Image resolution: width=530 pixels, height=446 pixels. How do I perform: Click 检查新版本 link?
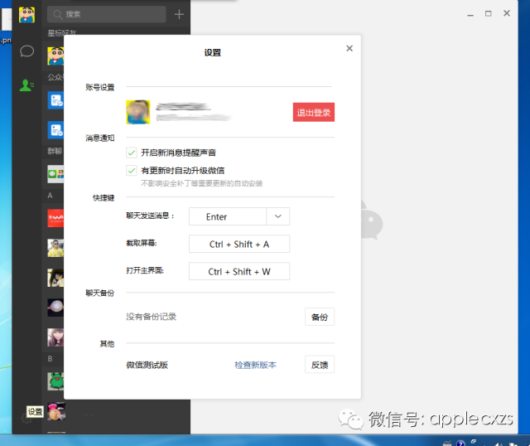[255, 365]
